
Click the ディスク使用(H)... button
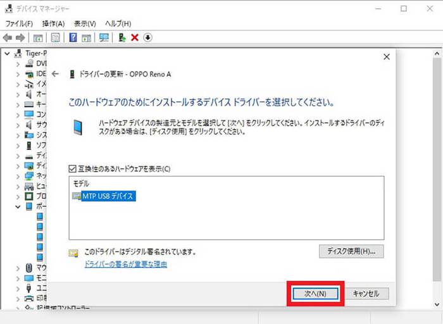point(351,251)
